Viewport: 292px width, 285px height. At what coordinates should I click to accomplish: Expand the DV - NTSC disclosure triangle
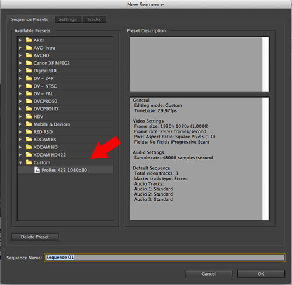pos(20,86)
